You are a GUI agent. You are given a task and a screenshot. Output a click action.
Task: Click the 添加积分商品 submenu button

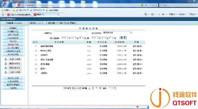(x=15, y=59)
